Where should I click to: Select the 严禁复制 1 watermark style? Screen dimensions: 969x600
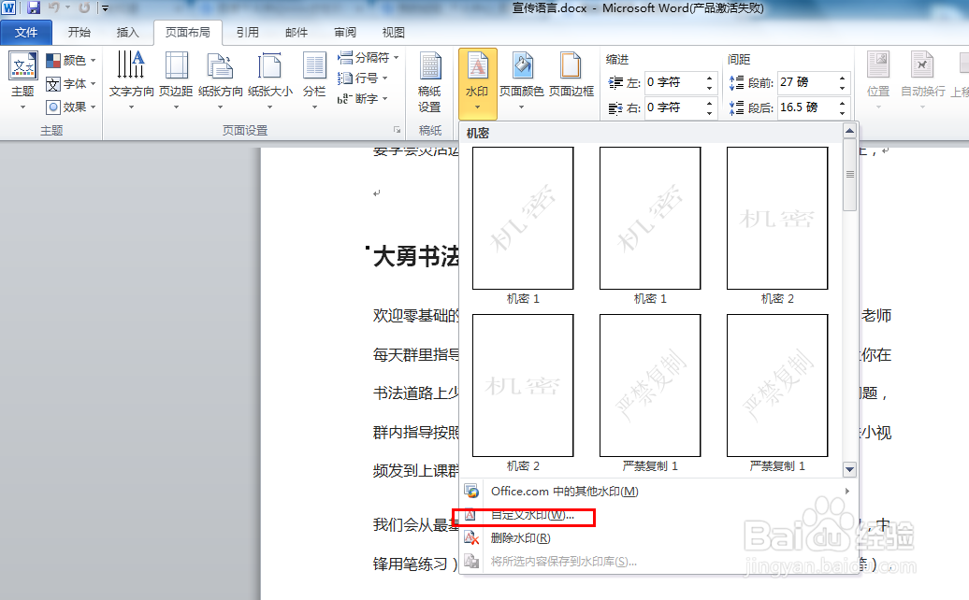point(648,385)
